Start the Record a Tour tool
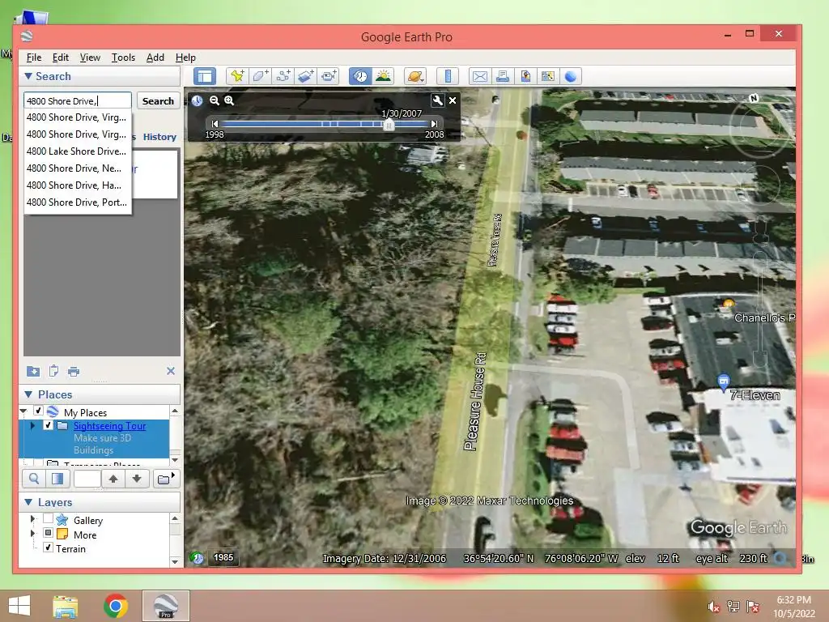 (x=329, y=76)
